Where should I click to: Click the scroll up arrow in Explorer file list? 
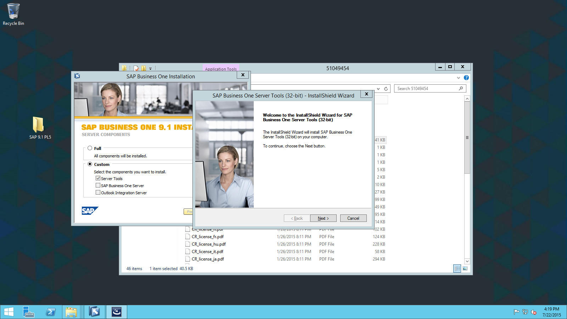tap(467, 99)
